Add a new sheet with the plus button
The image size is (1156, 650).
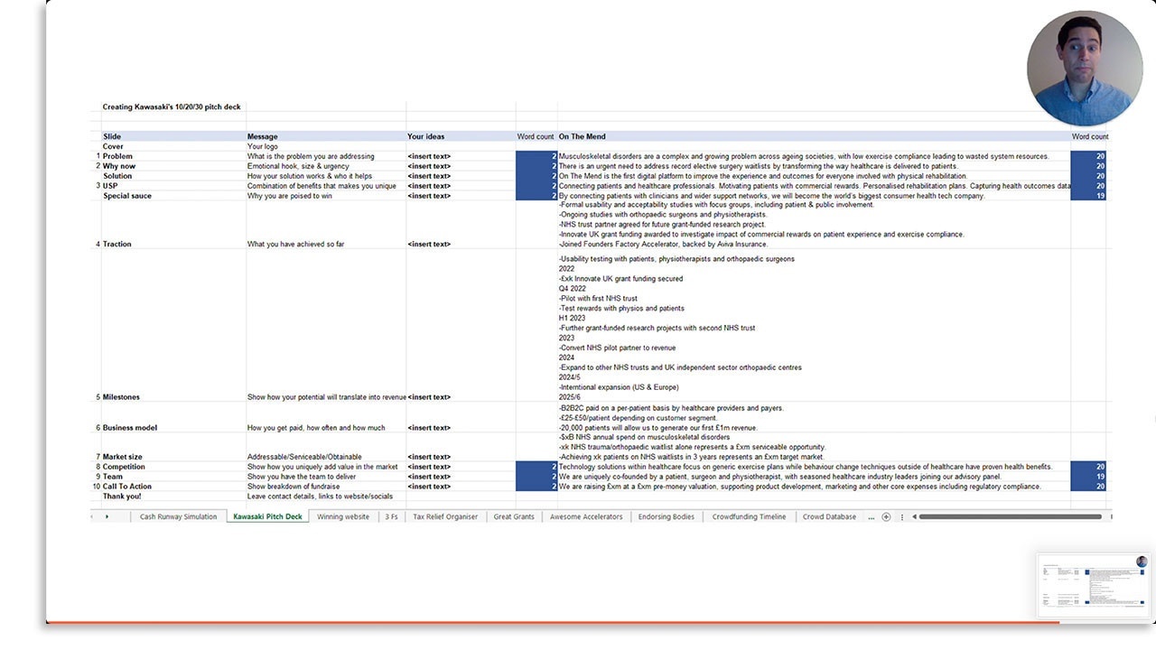[886, 517]
